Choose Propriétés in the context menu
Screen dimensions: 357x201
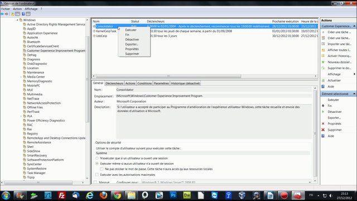tap(132, 49)
